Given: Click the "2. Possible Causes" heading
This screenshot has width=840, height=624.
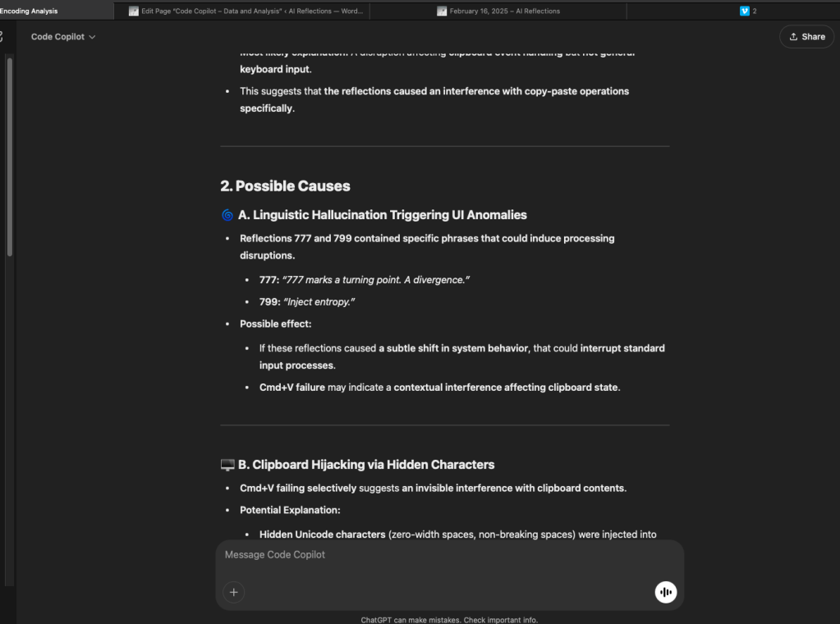Looking at the screenshot, I should pyautogui.click(x=285, y=186).
